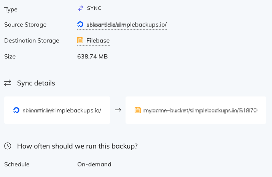This screenshot has height=177, width=272.
Task: Click the source path text in the sync card
Action: tap(62, 111)
